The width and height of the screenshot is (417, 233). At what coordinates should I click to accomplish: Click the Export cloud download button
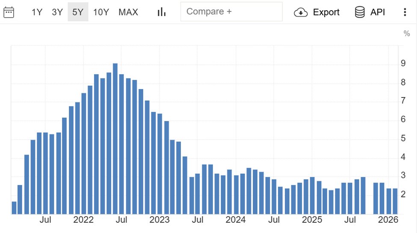click(x=316, y=12)
